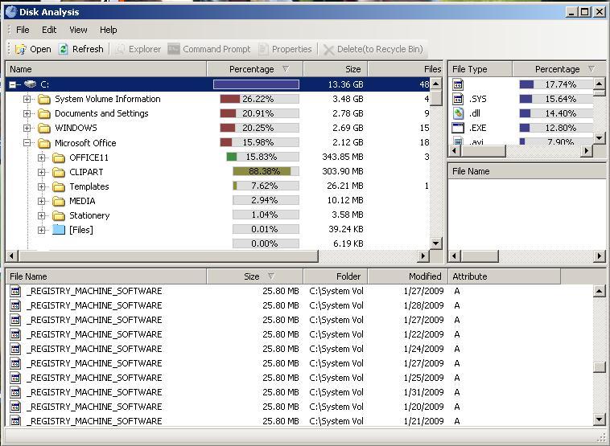Click folder tree scroll-down arrow
The image size is (610, 446).
click(435, 243)
